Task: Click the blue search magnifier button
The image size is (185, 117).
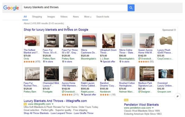Action: [131, 8]
